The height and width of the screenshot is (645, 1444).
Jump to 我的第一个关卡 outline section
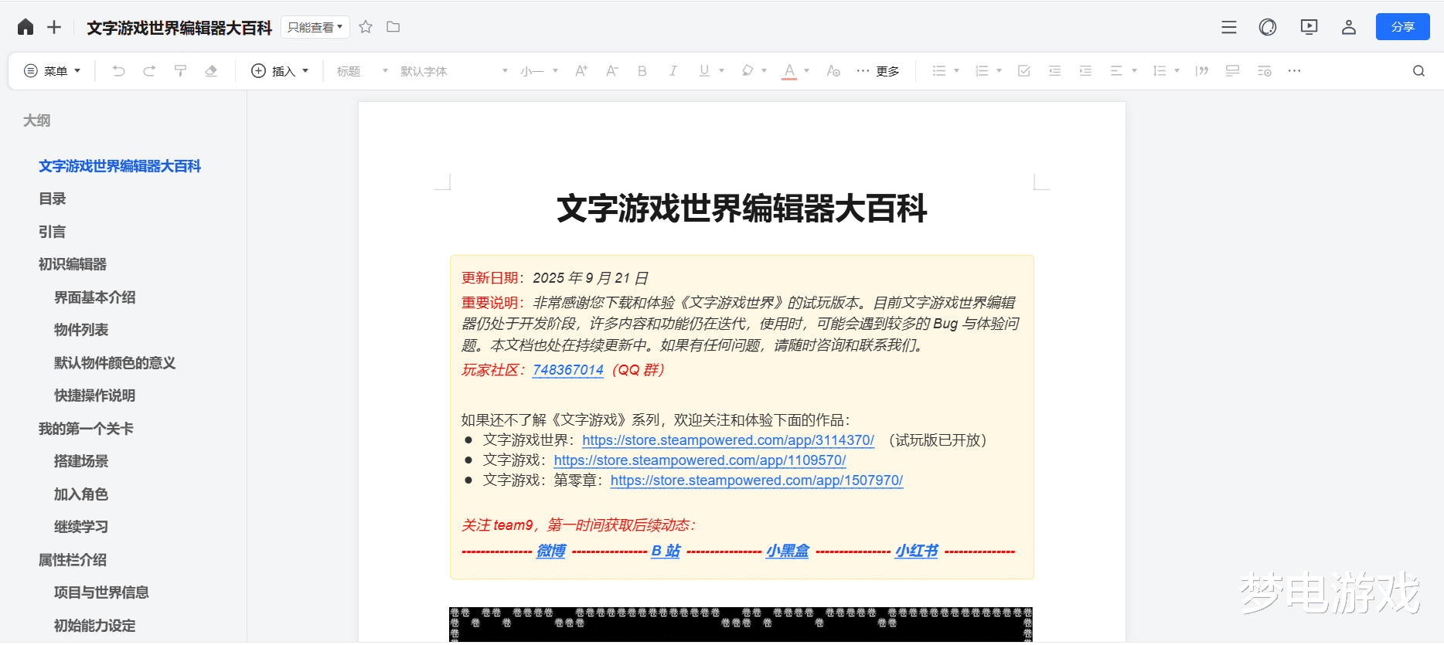86,429
